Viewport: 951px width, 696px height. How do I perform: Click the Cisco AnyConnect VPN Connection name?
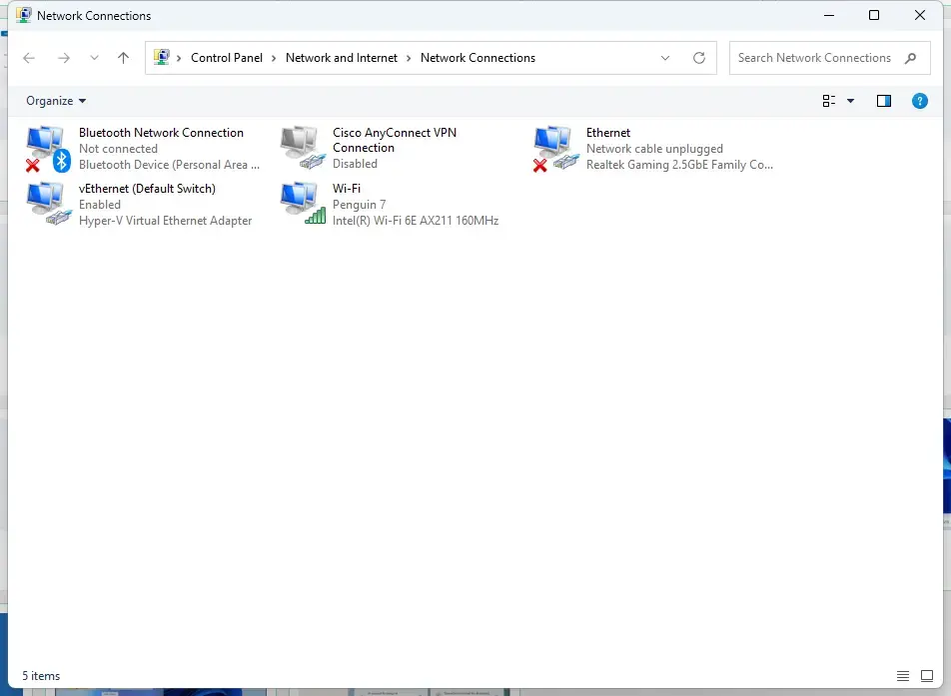395,140
